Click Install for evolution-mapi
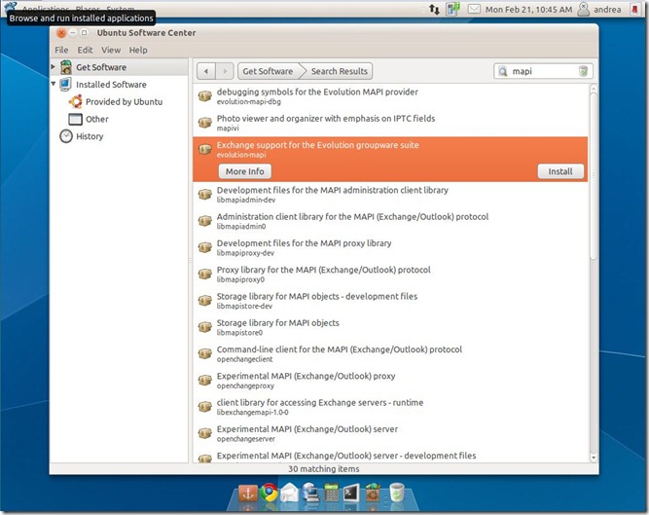Screen dimensions: 649x515 [x=559, y=171]
